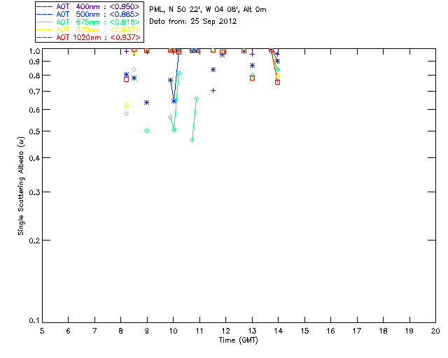Click x-axis tick label '18'
The width and height of the screenshot is (448, 358).
click(x=383, y=331)
